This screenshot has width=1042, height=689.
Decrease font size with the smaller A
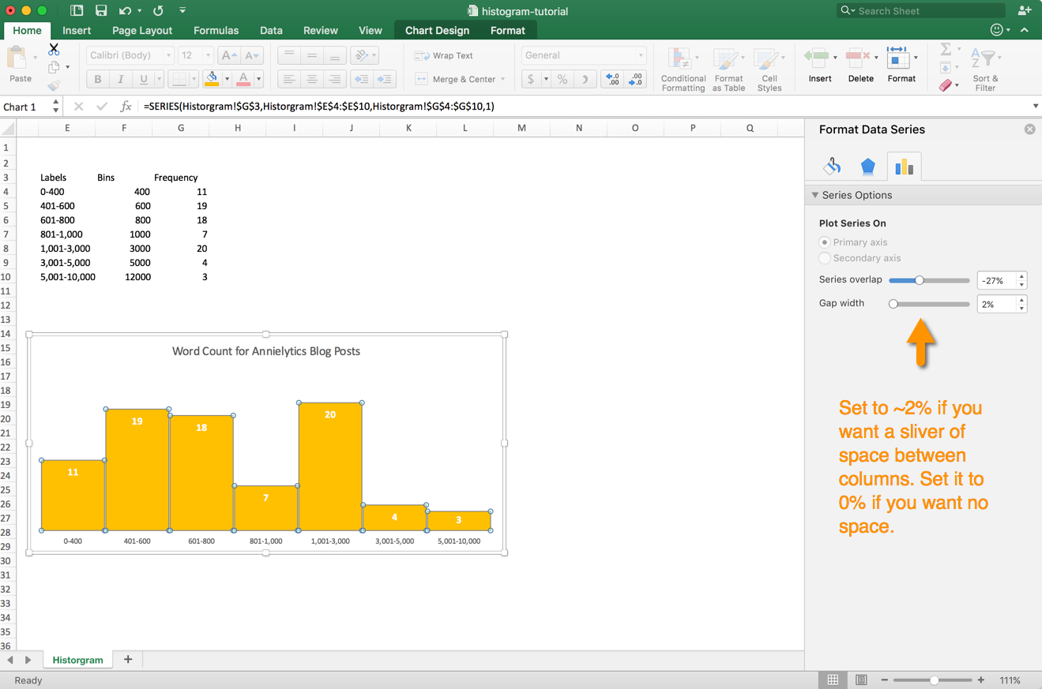tap(251, 55)
